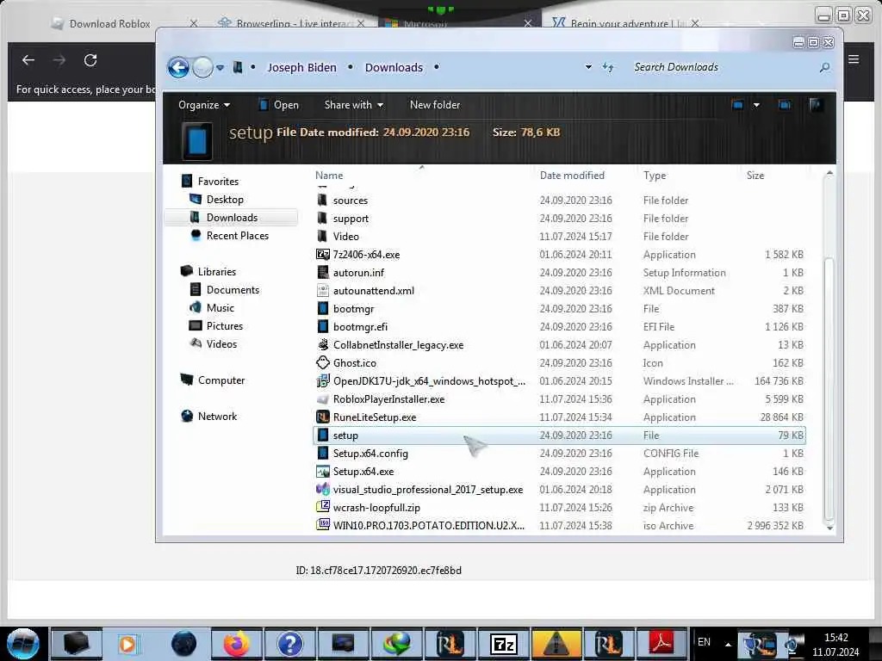Open the recent locations dropdown arrow
This screenshot has width=882, height=661.
[x=220, y=68]
